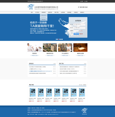Click the red register link beside login button
115x117 pixels.
point(81,34)
